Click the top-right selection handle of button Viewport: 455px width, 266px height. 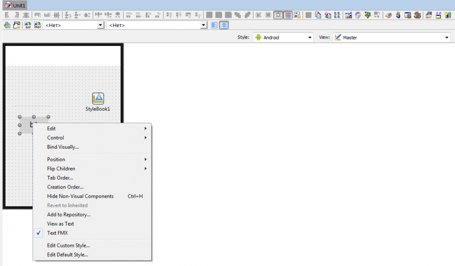click(49, 117)
